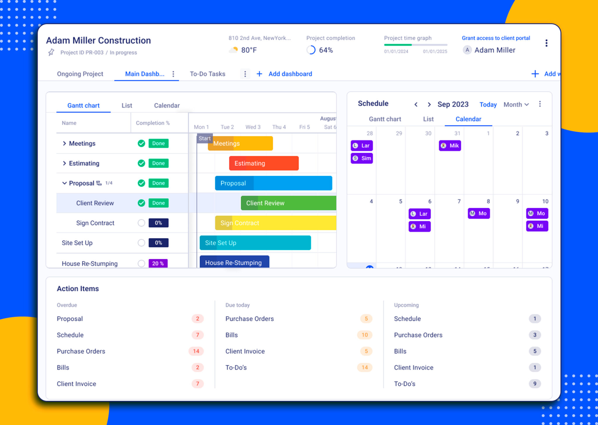Mark Site Set Up as complete

click(x=141, y=243)
